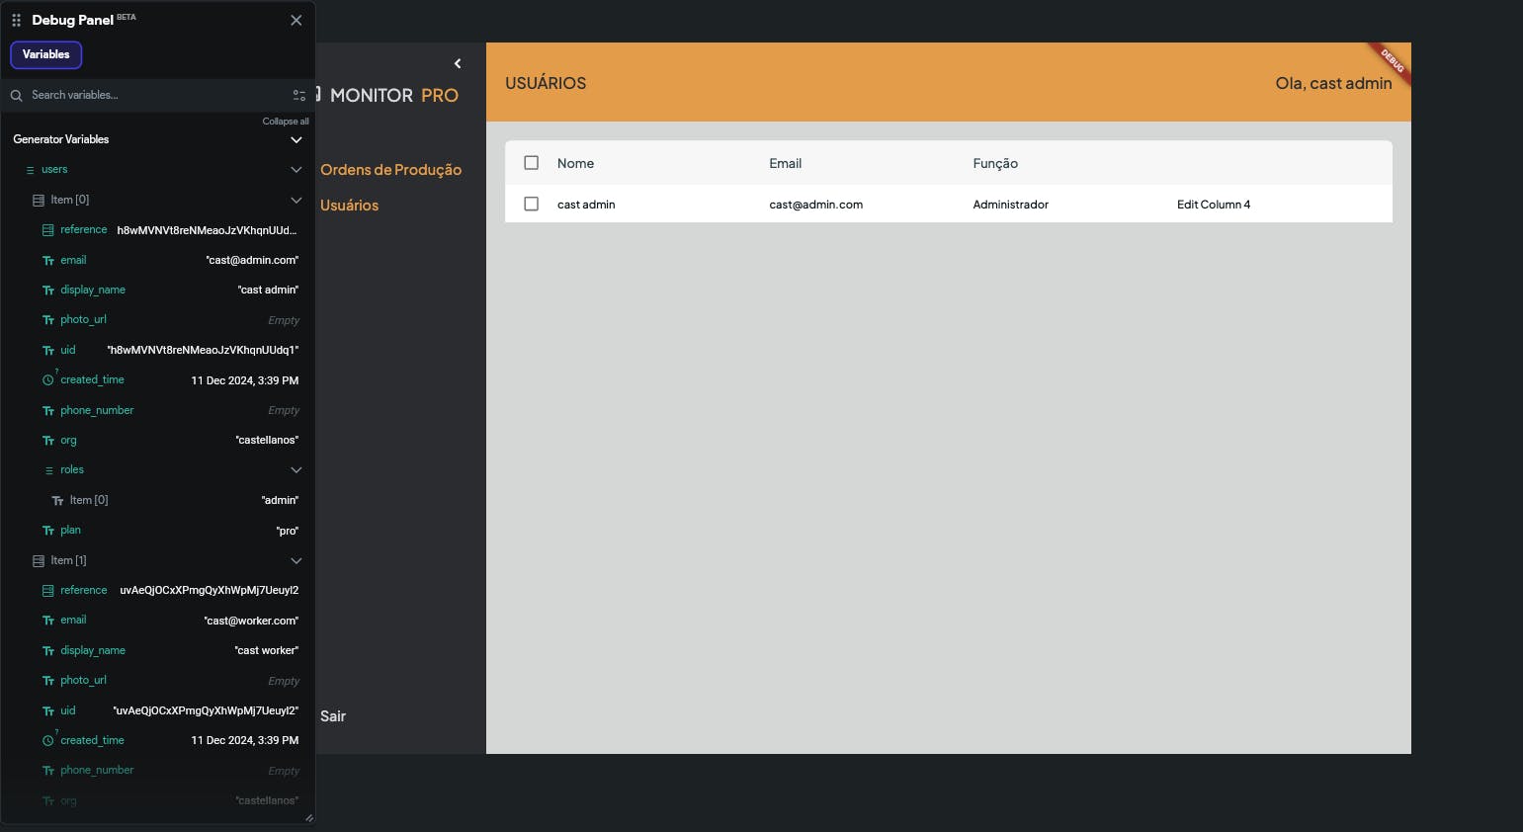
Task: Click the Debug Panel drag handle icon
Action: (15, 20)
